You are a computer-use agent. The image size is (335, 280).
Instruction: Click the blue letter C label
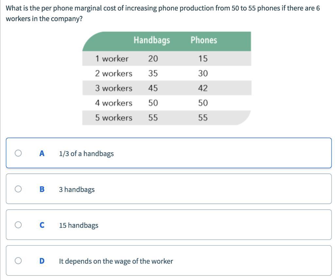tap(42, 225)
